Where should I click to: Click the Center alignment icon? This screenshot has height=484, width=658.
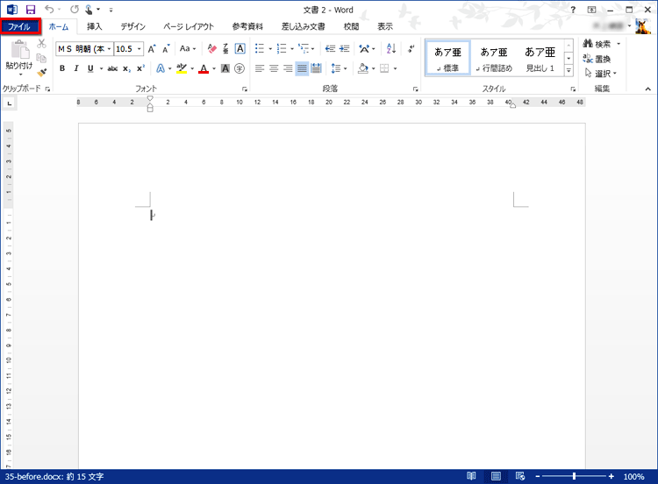pyautogui.click(x=274, y=68)
